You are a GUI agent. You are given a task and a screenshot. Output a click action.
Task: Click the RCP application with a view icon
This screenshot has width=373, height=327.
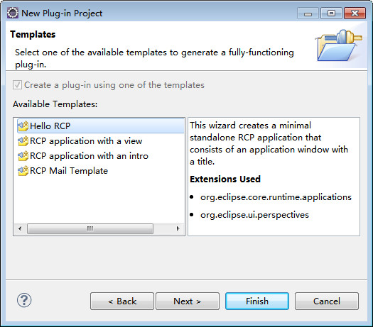pos(23,141)
